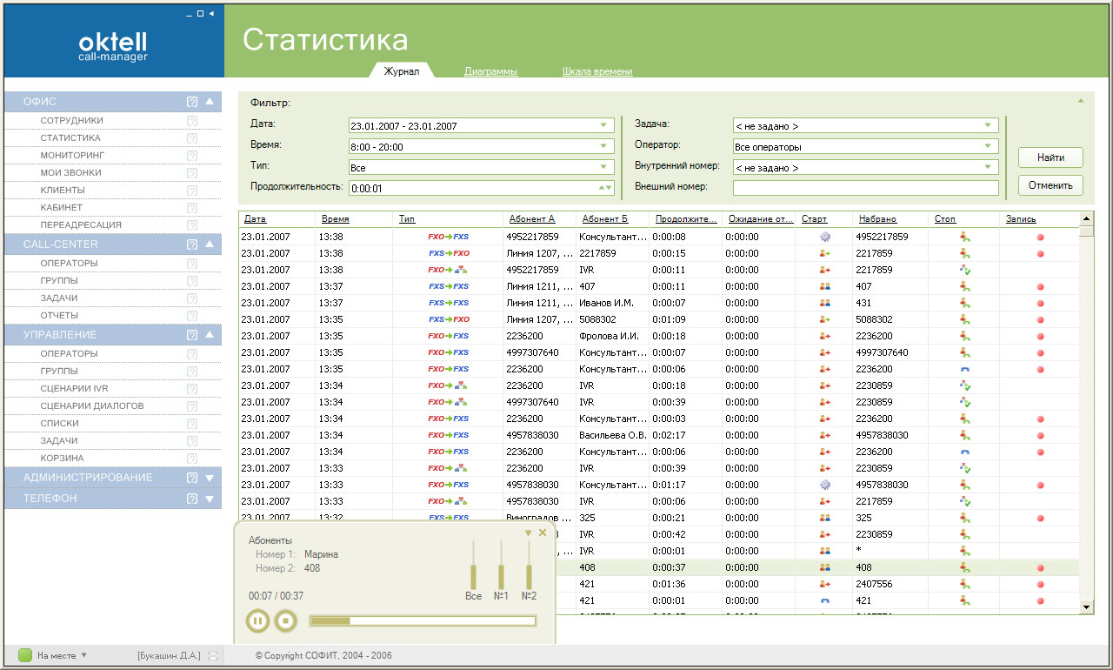Open help icon next to СОТРУДНИКИ
1113x670 pixels.
click(x=192, y=121)
